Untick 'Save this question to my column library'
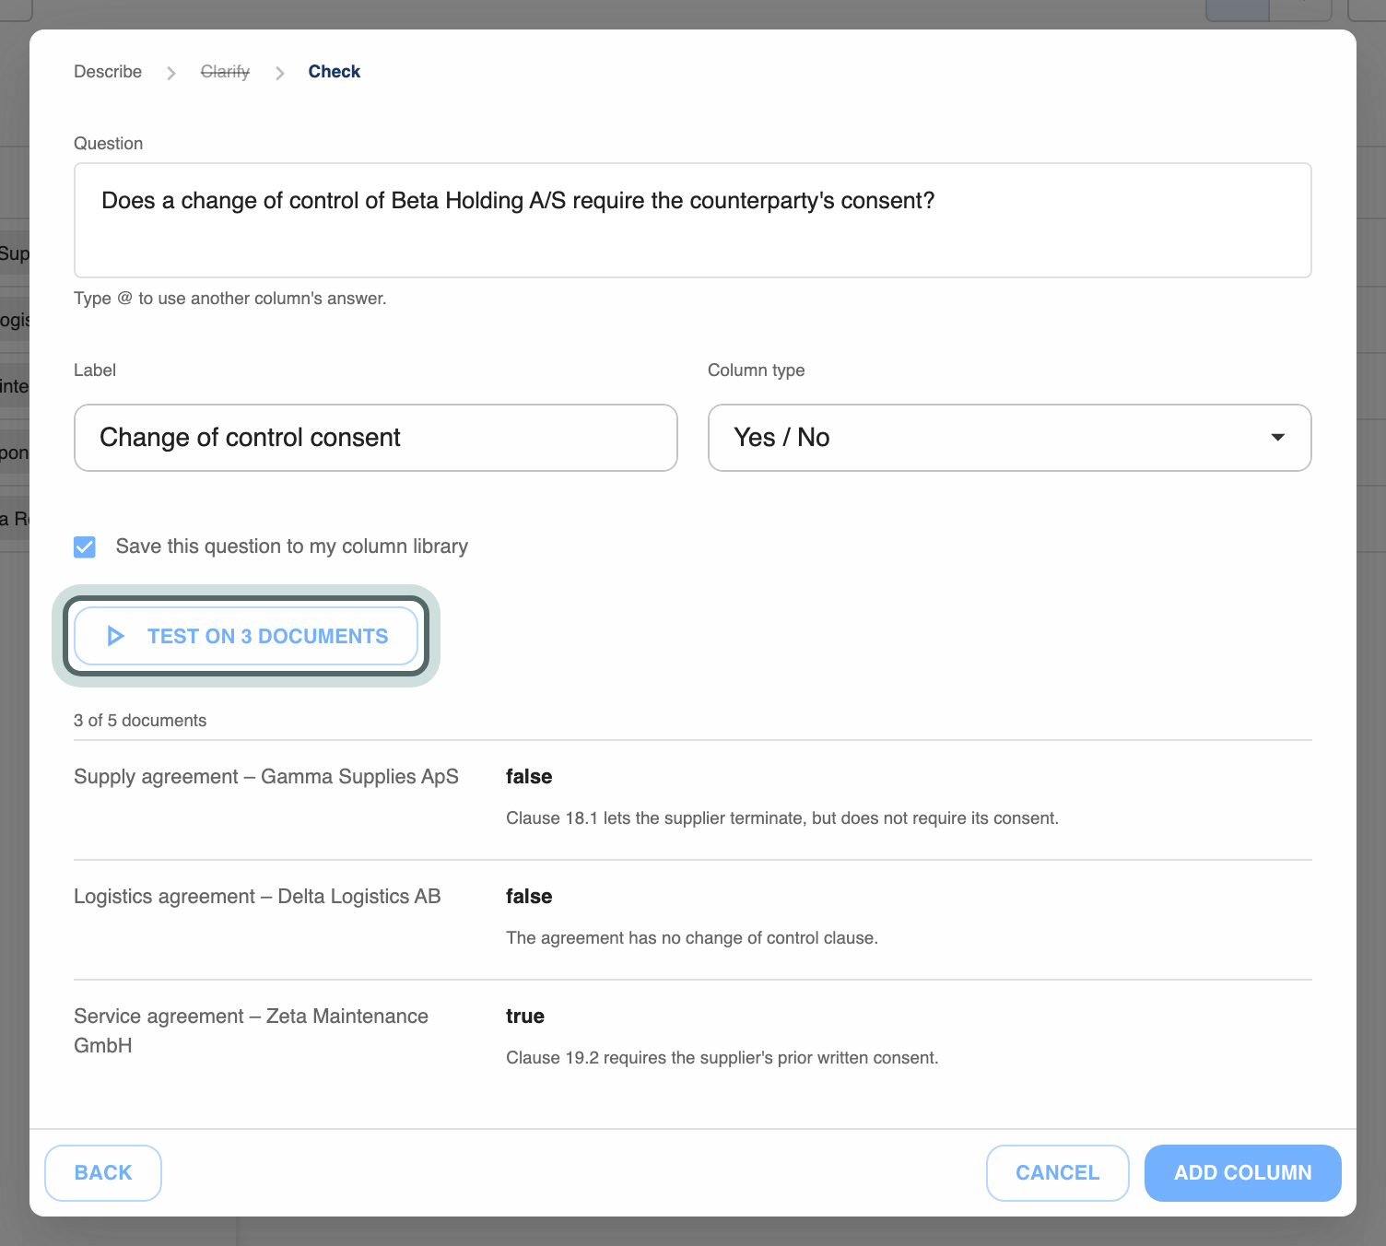The height and width of the screenshot is (1246, 1386). coord(85,547)
